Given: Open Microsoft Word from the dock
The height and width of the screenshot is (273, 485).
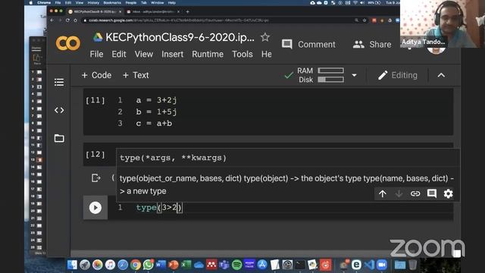Looking at the screenshot, I should tap(161, 265).
